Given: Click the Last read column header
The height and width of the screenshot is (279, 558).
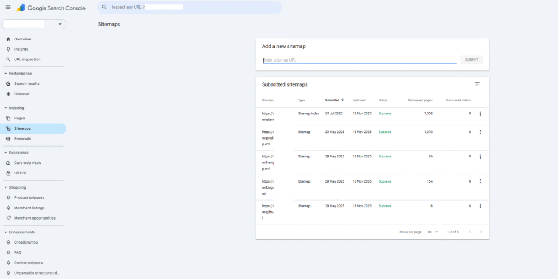Looking at the screenshot, I should coord(359,100).
